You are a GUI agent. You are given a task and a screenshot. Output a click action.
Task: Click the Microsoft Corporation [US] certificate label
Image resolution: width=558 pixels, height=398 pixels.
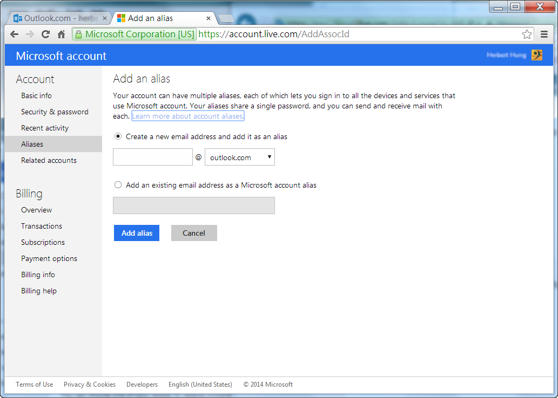tap(140, 35)
